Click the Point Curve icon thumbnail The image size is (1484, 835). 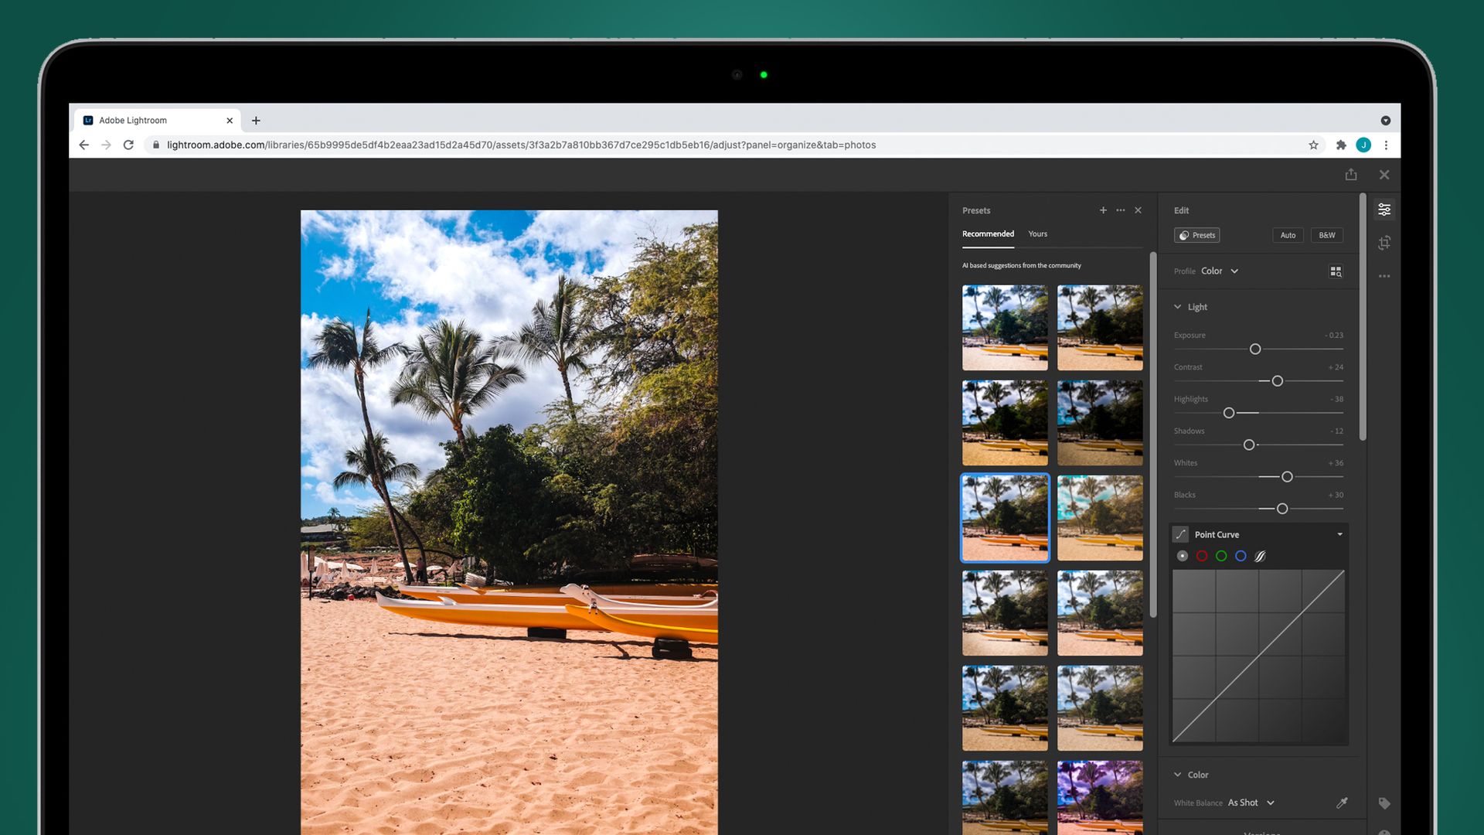(x=1180, y=534)
